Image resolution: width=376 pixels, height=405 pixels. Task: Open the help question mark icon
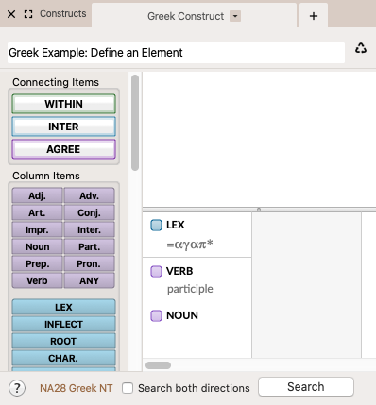(17, 388)
